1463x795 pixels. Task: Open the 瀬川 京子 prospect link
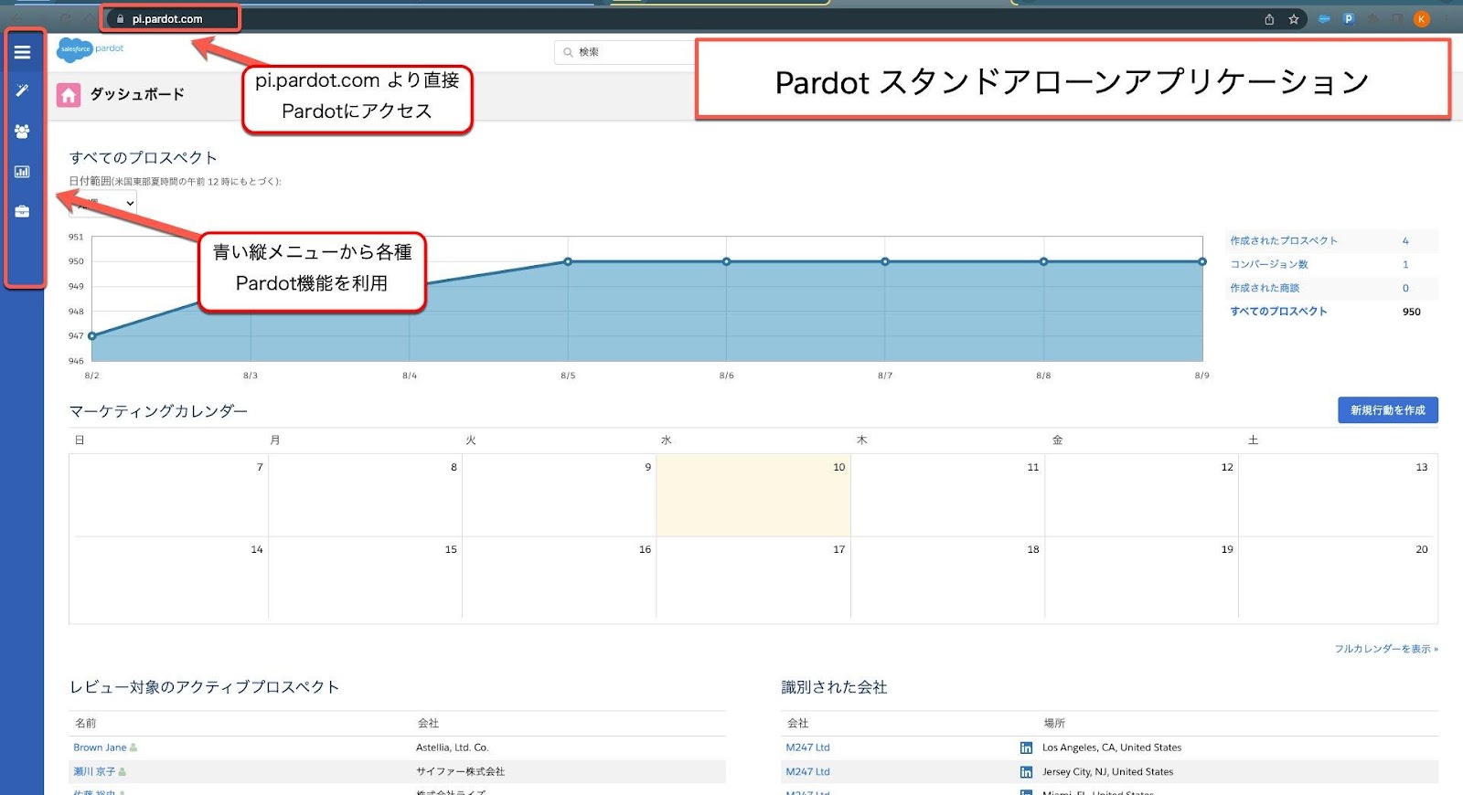click(94, 772)
